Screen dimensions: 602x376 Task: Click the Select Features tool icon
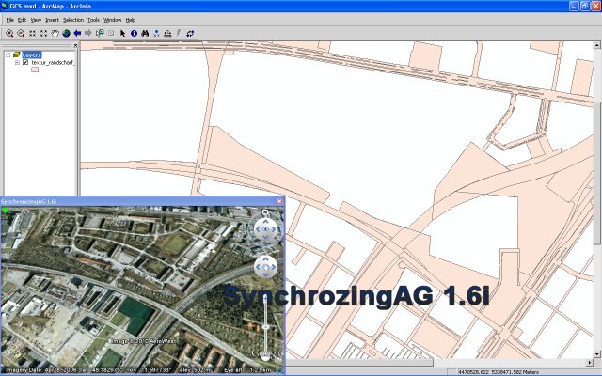click(100, 34)
